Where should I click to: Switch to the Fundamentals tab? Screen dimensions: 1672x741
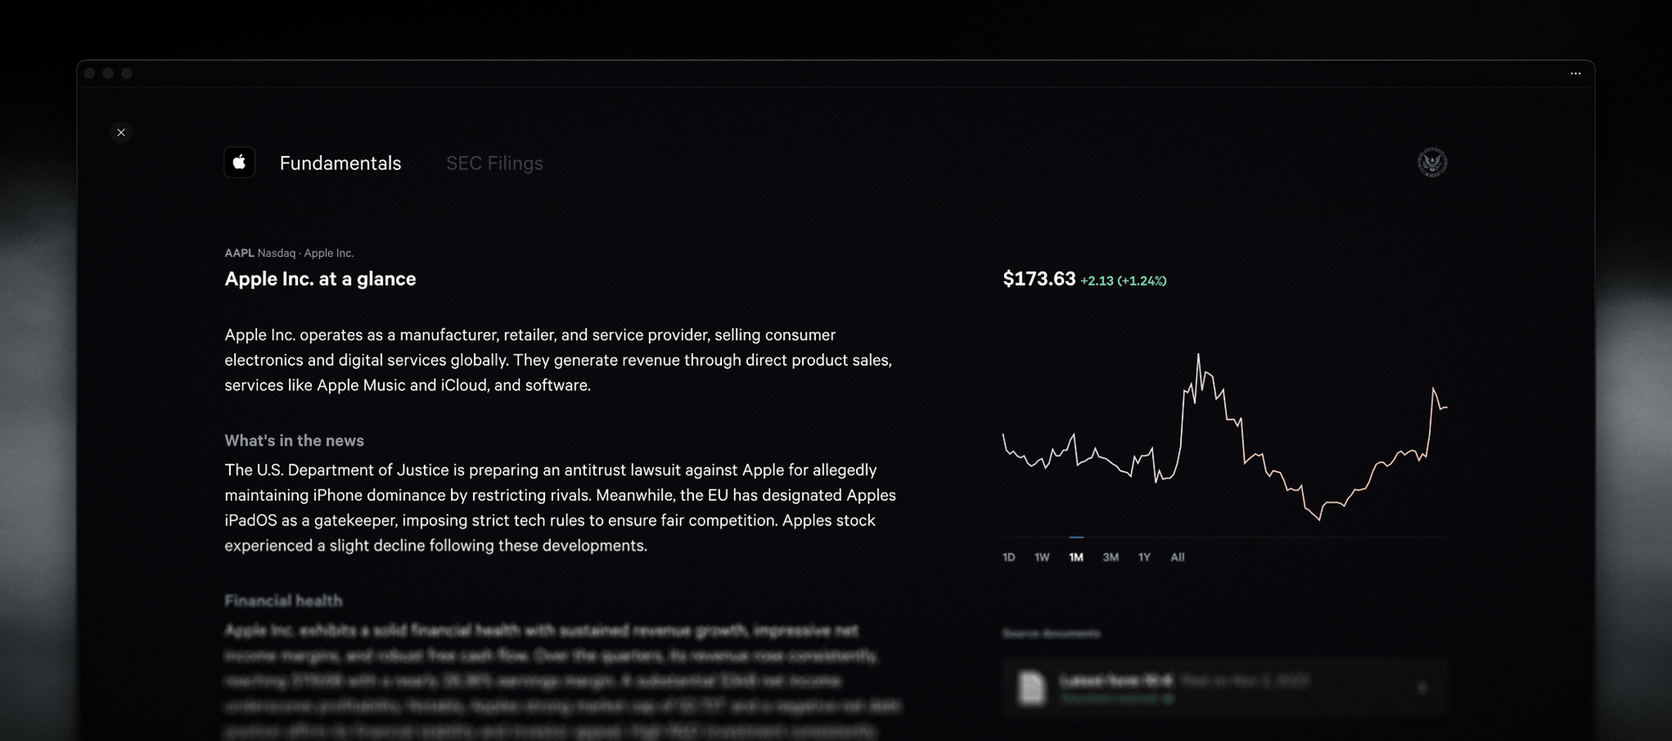pyautogui.click(x=340, y=164)
